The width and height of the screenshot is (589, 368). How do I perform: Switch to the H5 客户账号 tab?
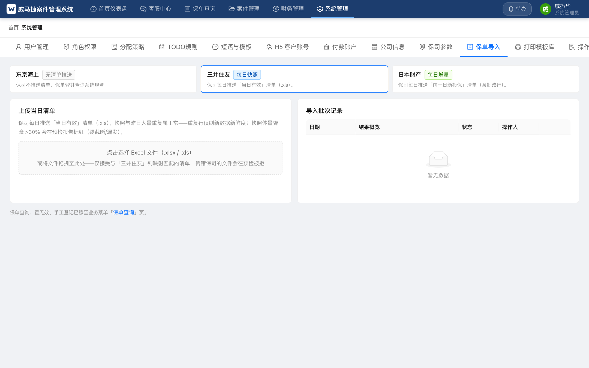287,47
